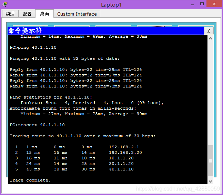The width and height of the screenshot is (223, 195).
Task: Click hop address 192.168.2.1
Action: click(x=124, y=147)
